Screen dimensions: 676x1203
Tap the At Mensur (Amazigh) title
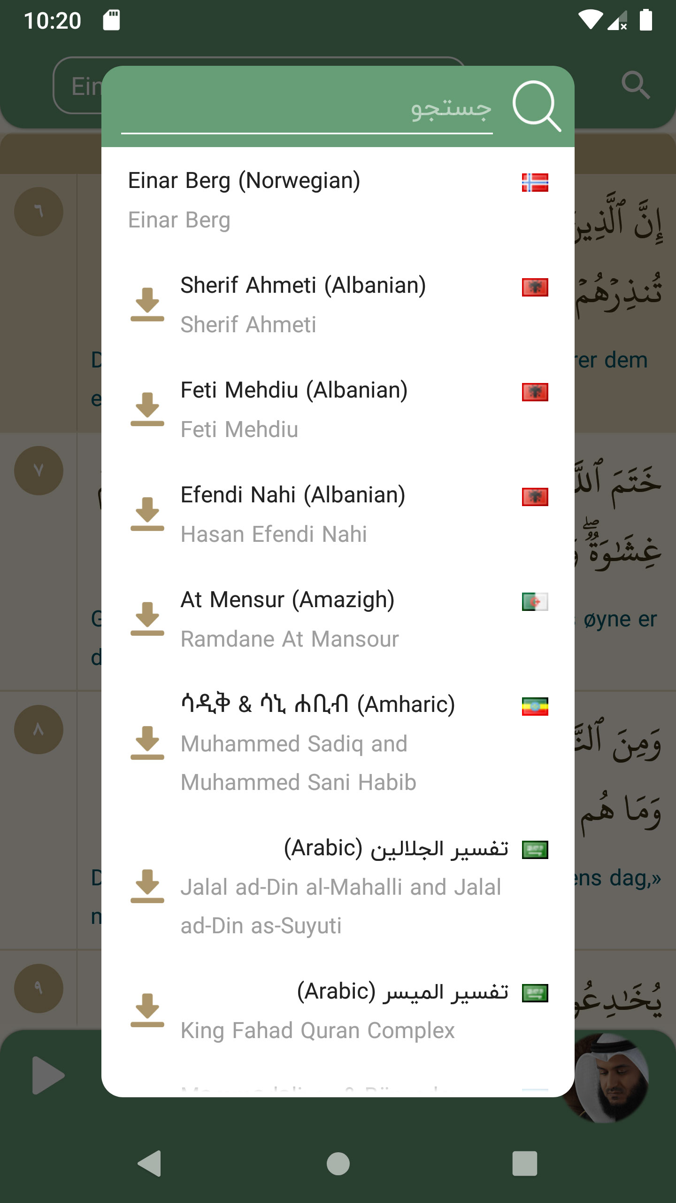tap(288, 600)
